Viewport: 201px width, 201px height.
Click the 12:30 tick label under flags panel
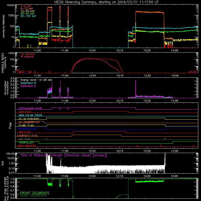pyautogui.click(x=147, y=151)
